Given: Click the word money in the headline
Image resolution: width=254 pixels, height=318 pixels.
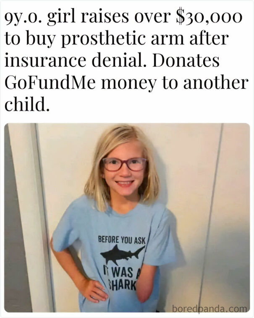Looking at the screenshot, I should click(x=129, y=84).
